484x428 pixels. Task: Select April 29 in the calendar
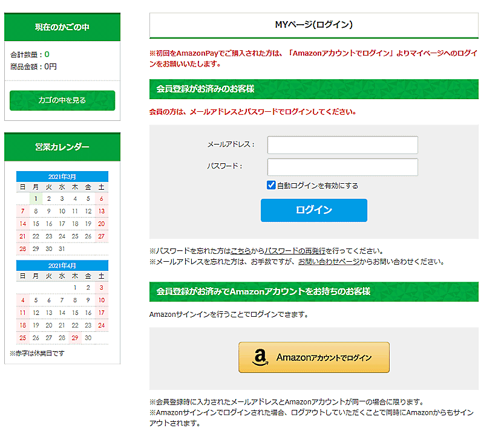pos(75,338)
